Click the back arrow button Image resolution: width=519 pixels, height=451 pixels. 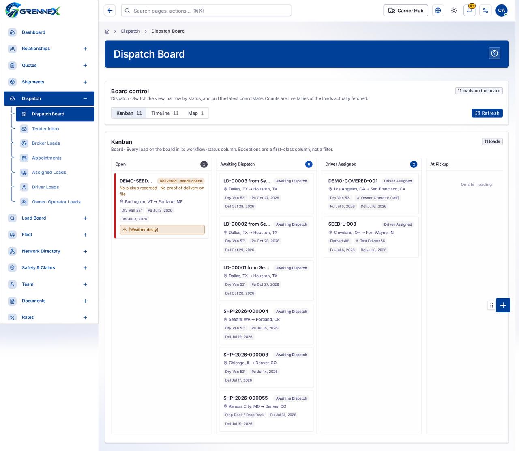(x=110, y=11)
